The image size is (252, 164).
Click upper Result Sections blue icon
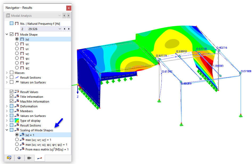point(17,77)
